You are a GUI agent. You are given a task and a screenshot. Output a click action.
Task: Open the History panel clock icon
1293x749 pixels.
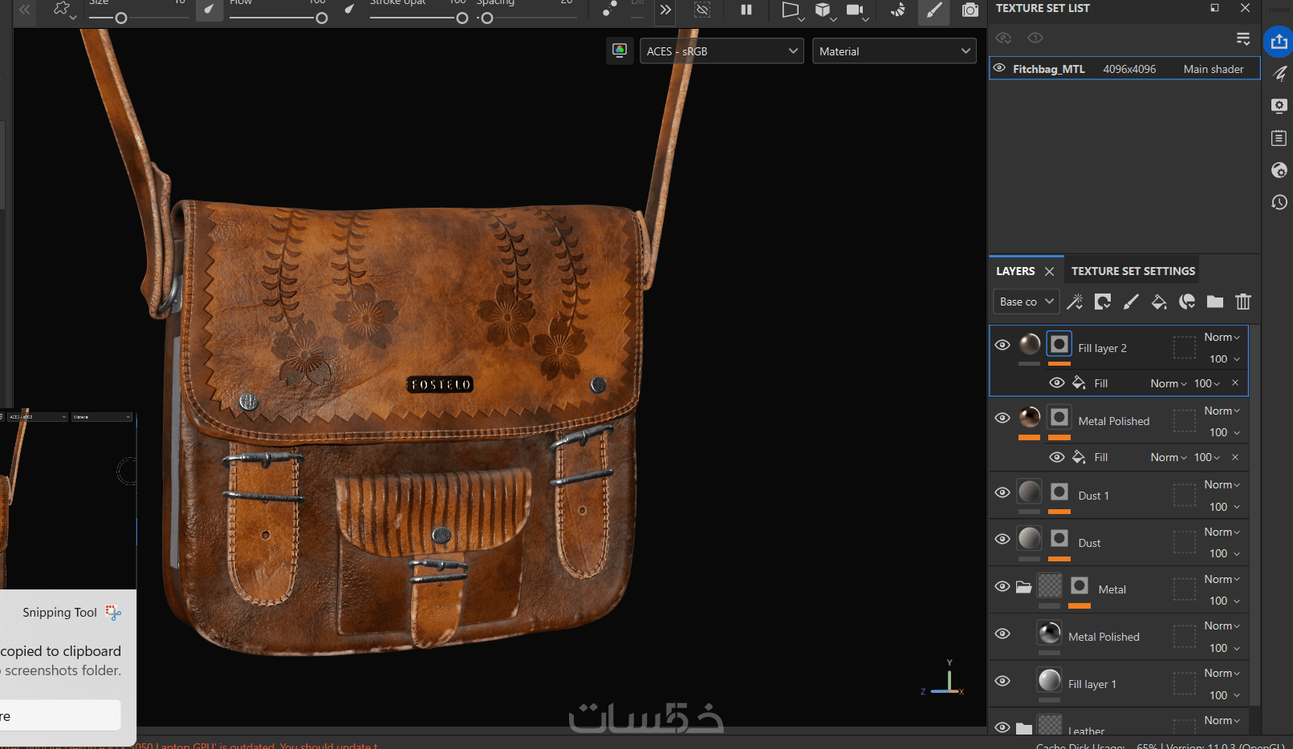tap(1279, 202)
